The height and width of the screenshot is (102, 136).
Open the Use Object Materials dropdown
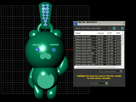click(x=111, y=71)
